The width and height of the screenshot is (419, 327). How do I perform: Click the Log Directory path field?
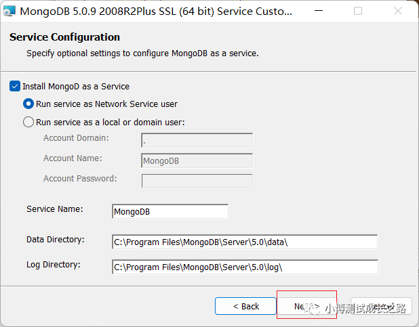tap(245, 267)
